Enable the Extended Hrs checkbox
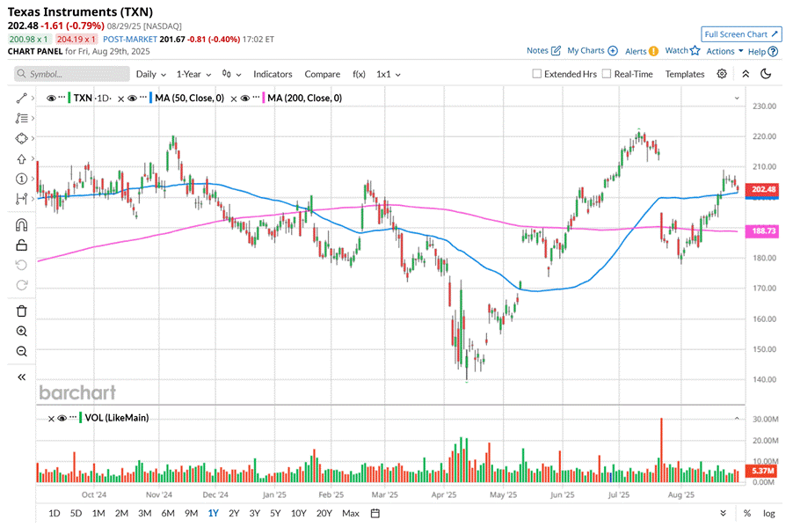This screenshot has width=793, height=527. [x=536, y=74]
